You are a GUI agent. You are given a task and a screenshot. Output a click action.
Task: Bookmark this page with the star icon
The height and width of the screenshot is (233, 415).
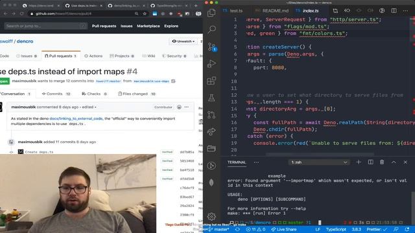click(145, 14)
